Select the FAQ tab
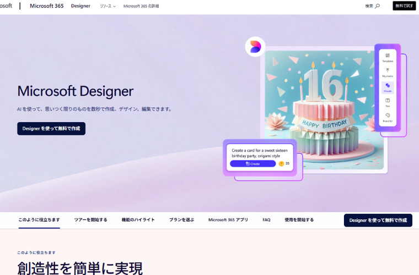Screen dimensions: 419x275 [x=266, y=220]
